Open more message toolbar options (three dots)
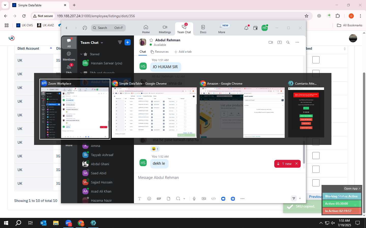 242,199
